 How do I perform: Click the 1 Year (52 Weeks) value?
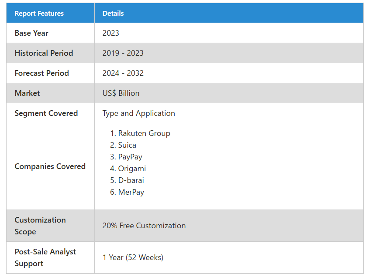(133, 257)
